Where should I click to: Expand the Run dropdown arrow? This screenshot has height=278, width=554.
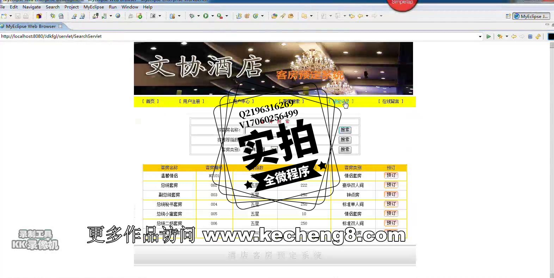click(x=213, y=16)
